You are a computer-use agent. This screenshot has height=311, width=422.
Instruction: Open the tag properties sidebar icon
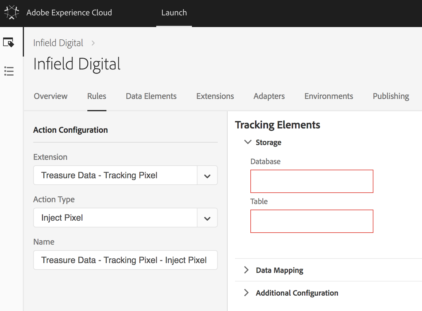tap(9, 42)
